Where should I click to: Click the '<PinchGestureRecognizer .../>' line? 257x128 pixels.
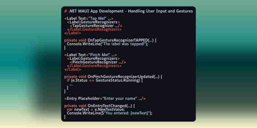(x=98, y=62)
